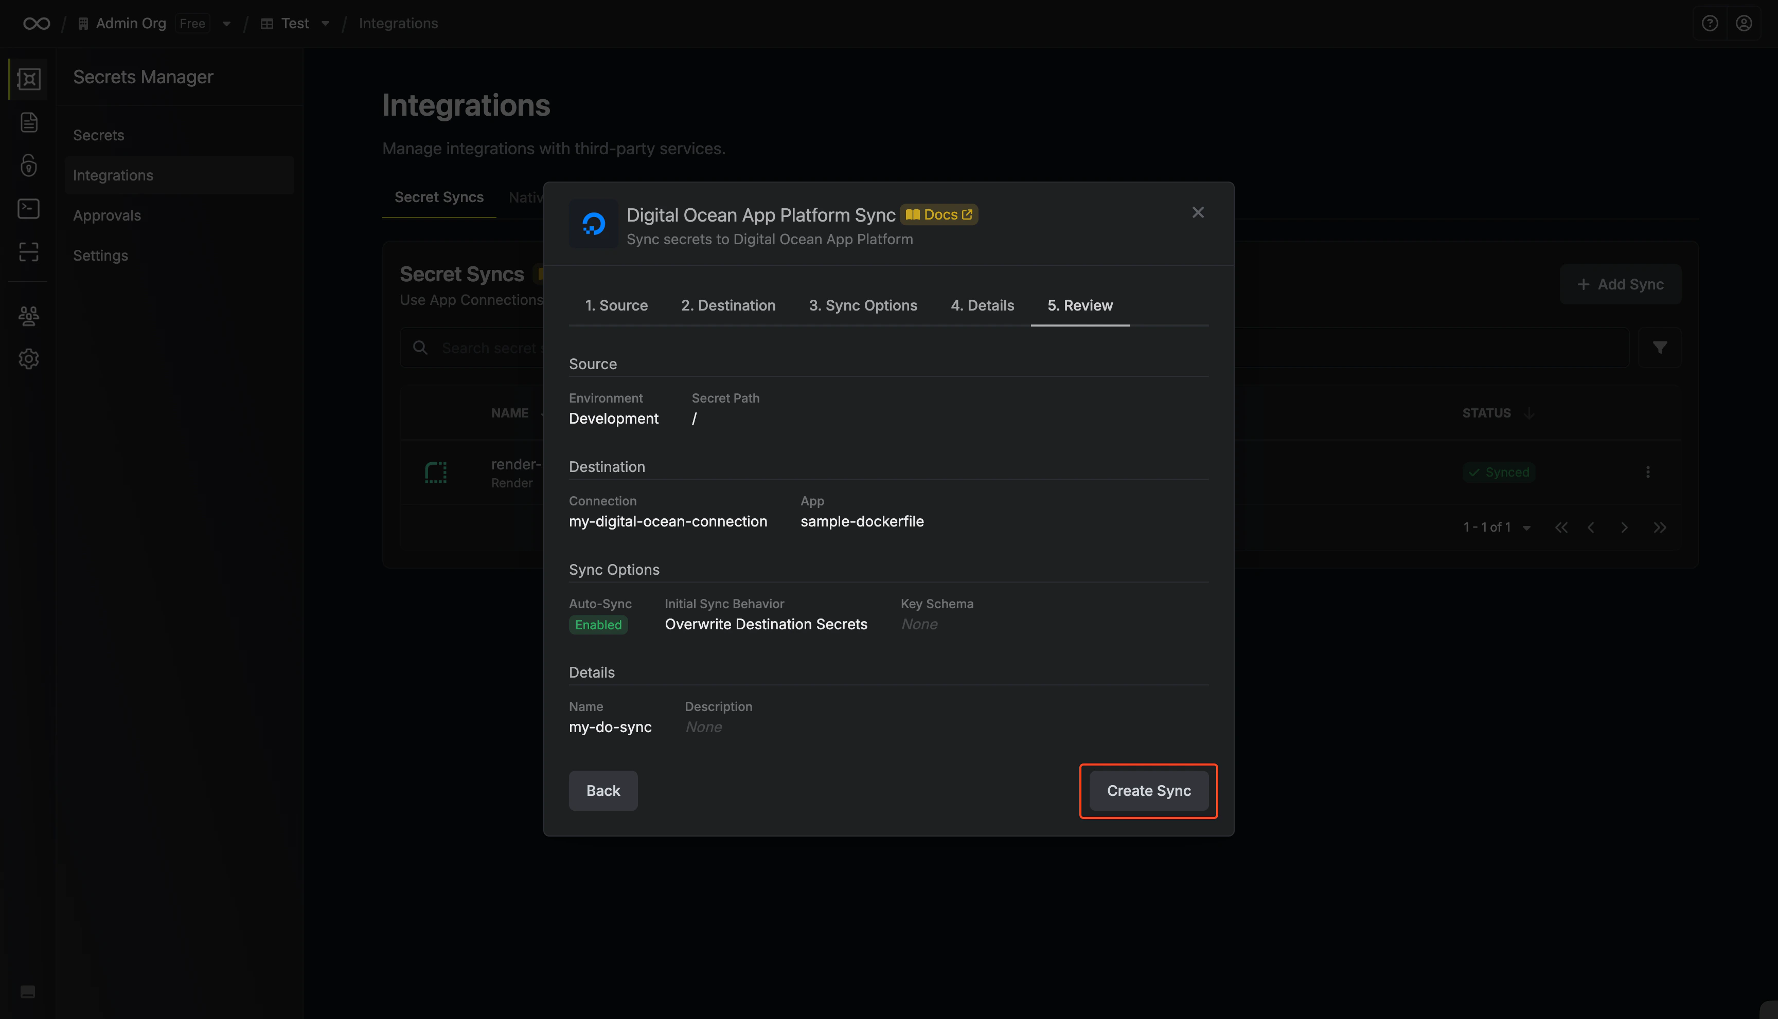Click the Add Sync button
The height and width of the screenshot is (1019, 1778).
coord(1621,284)
